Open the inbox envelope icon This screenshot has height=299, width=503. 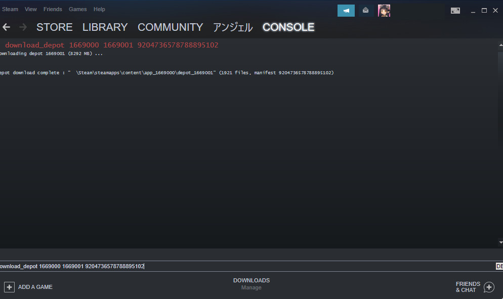point(365,11)
